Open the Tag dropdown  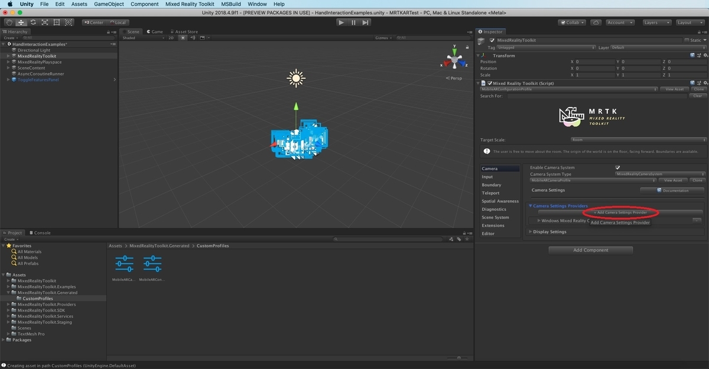[x=547, y=47]
